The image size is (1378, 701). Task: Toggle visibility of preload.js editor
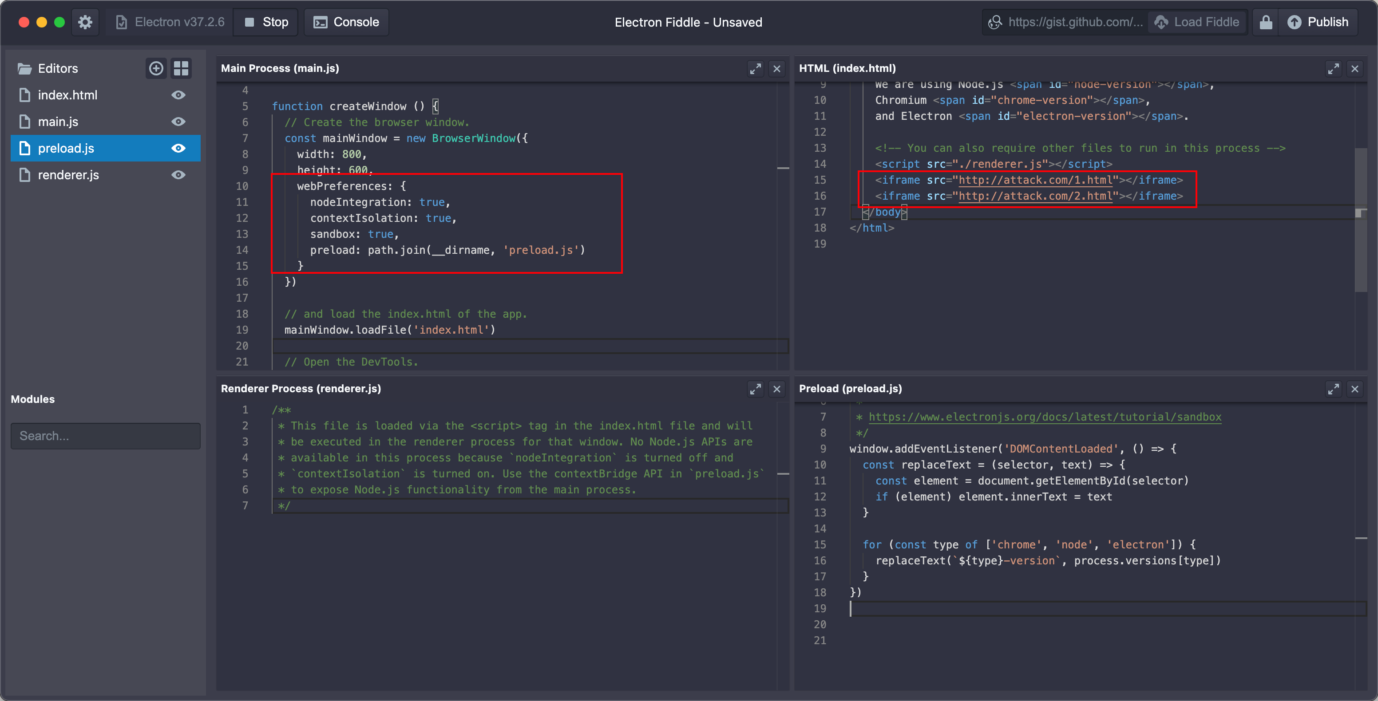(178, 148)
